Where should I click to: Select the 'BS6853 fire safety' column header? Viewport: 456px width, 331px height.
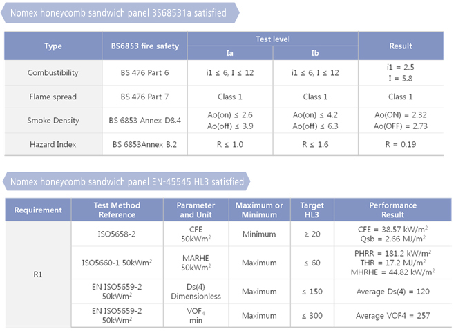pyautogui.click(x=145, y=46)
